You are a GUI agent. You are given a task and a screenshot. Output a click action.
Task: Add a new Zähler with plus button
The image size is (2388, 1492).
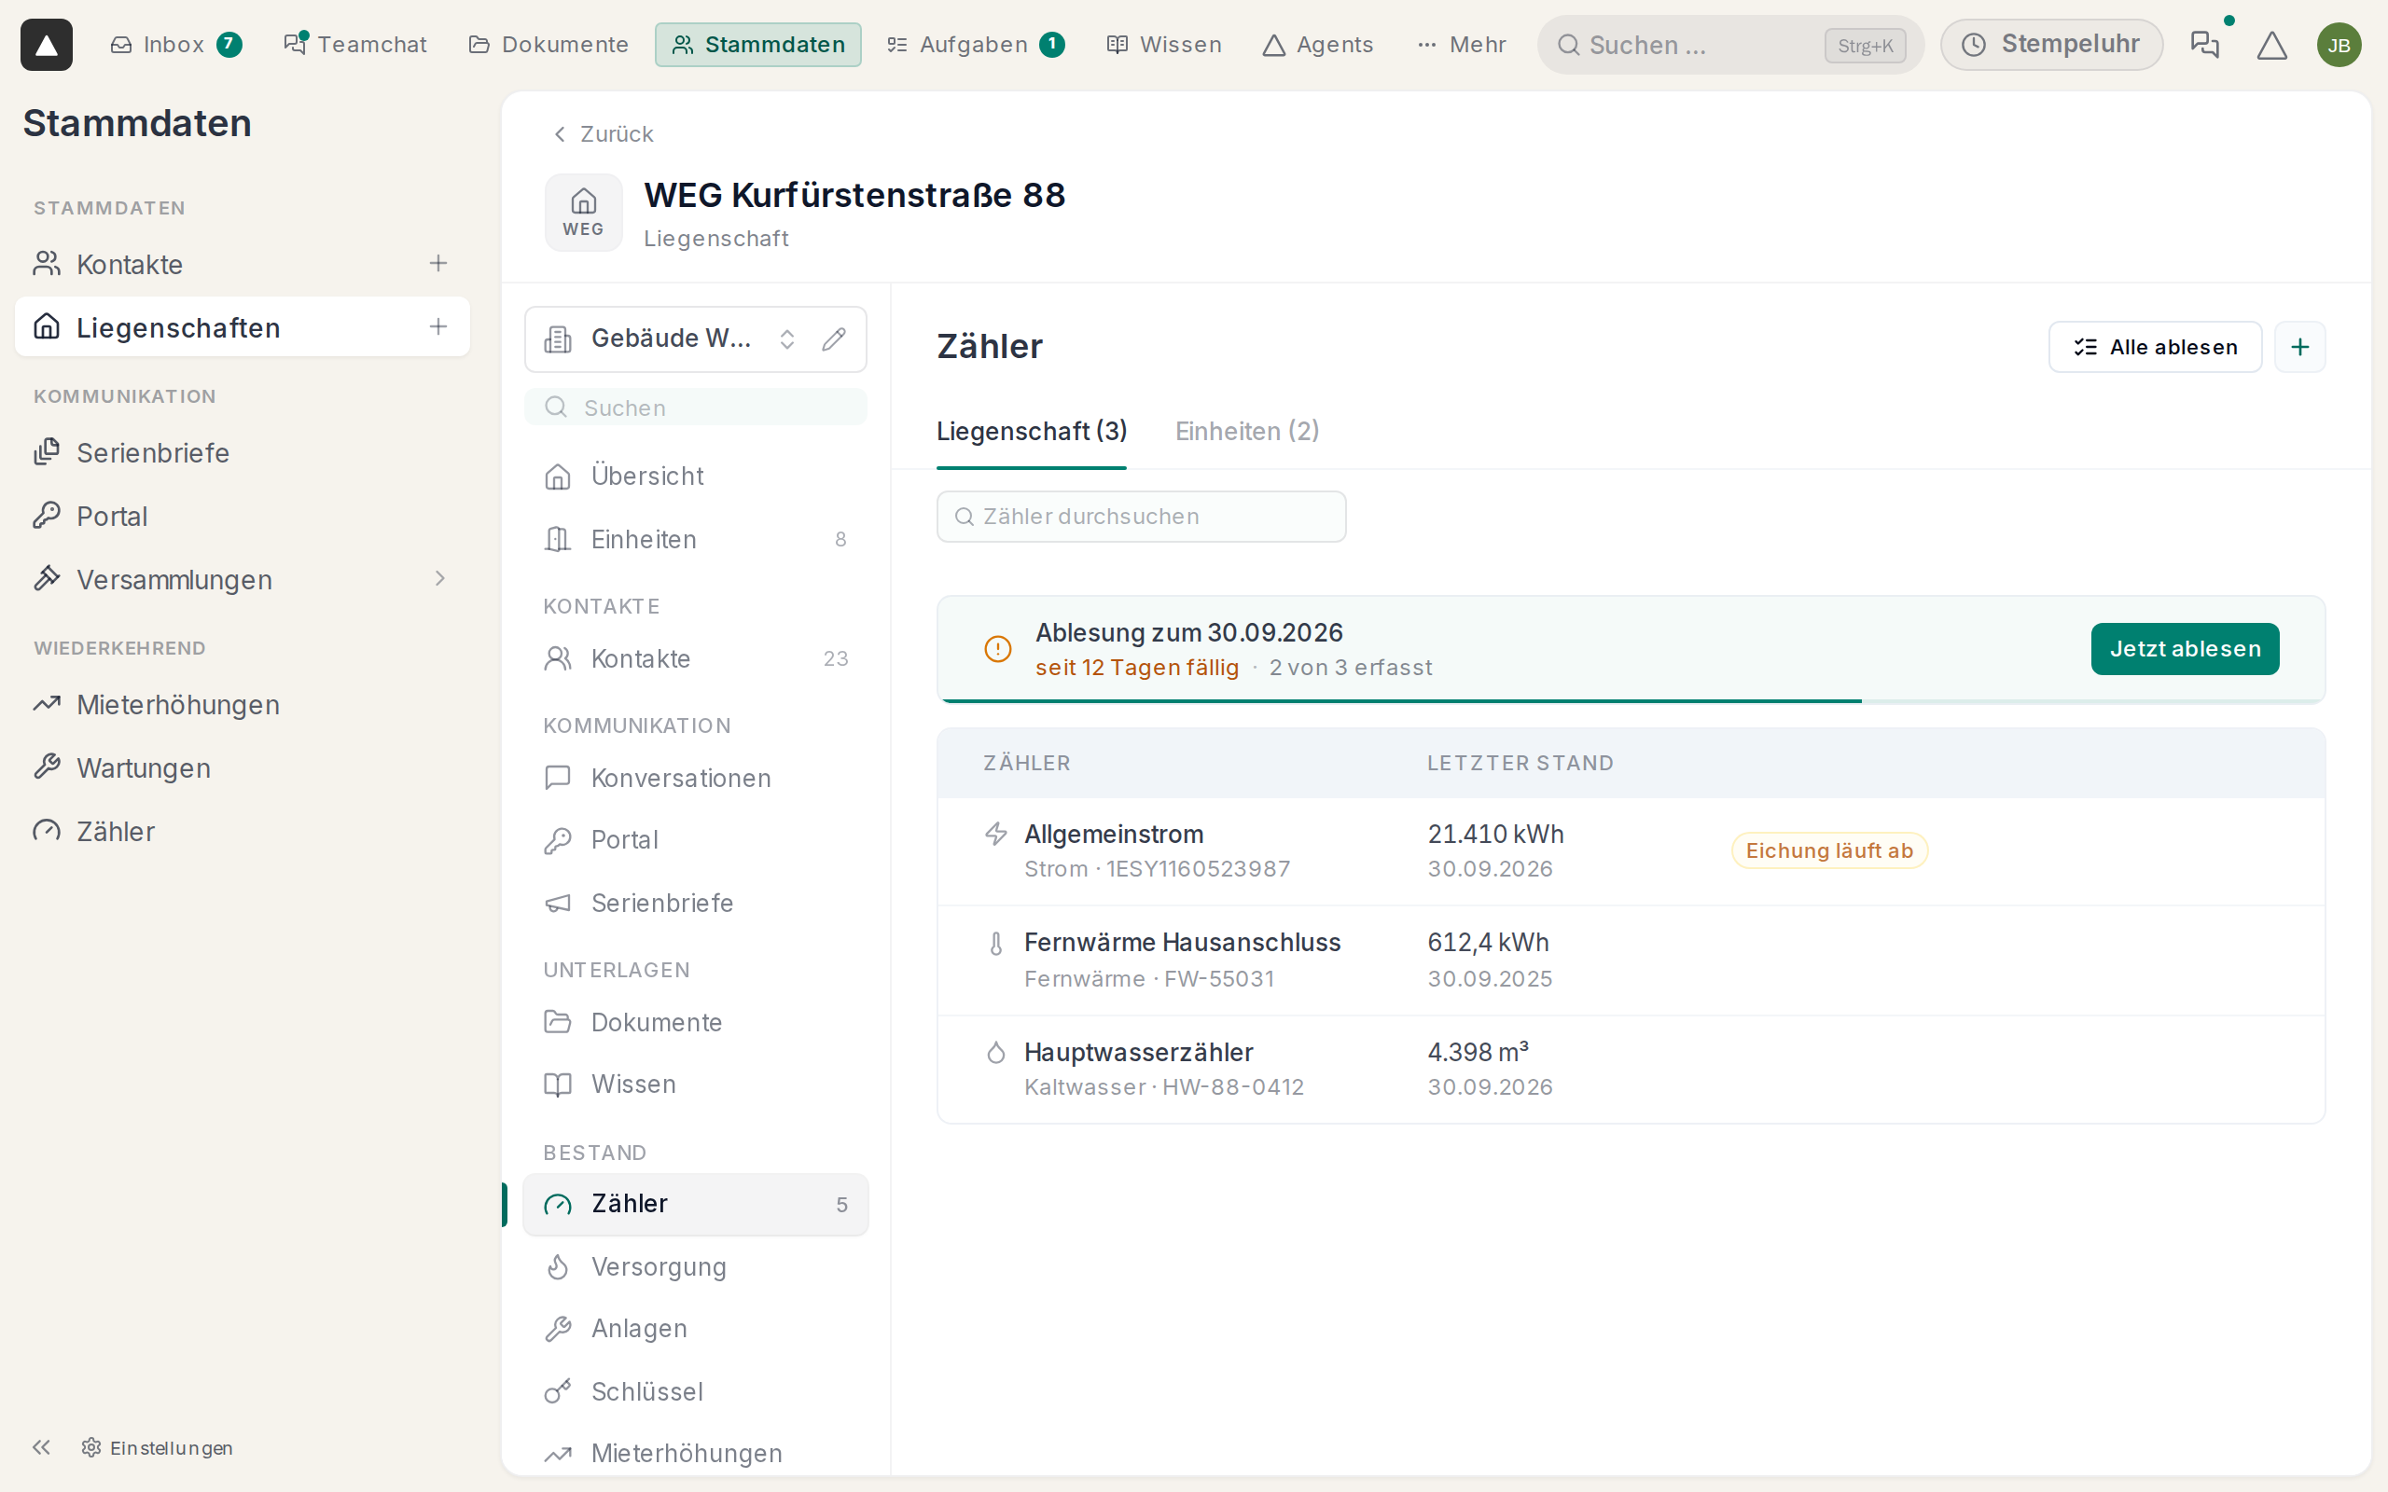2299,347
